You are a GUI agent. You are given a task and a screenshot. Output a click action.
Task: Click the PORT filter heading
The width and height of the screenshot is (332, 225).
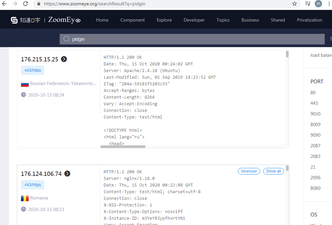pos(317,81)
